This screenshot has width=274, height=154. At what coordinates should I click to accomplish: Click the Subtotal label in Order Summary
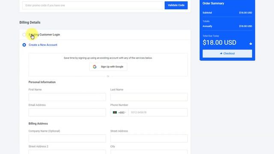[x=207, y=12]
